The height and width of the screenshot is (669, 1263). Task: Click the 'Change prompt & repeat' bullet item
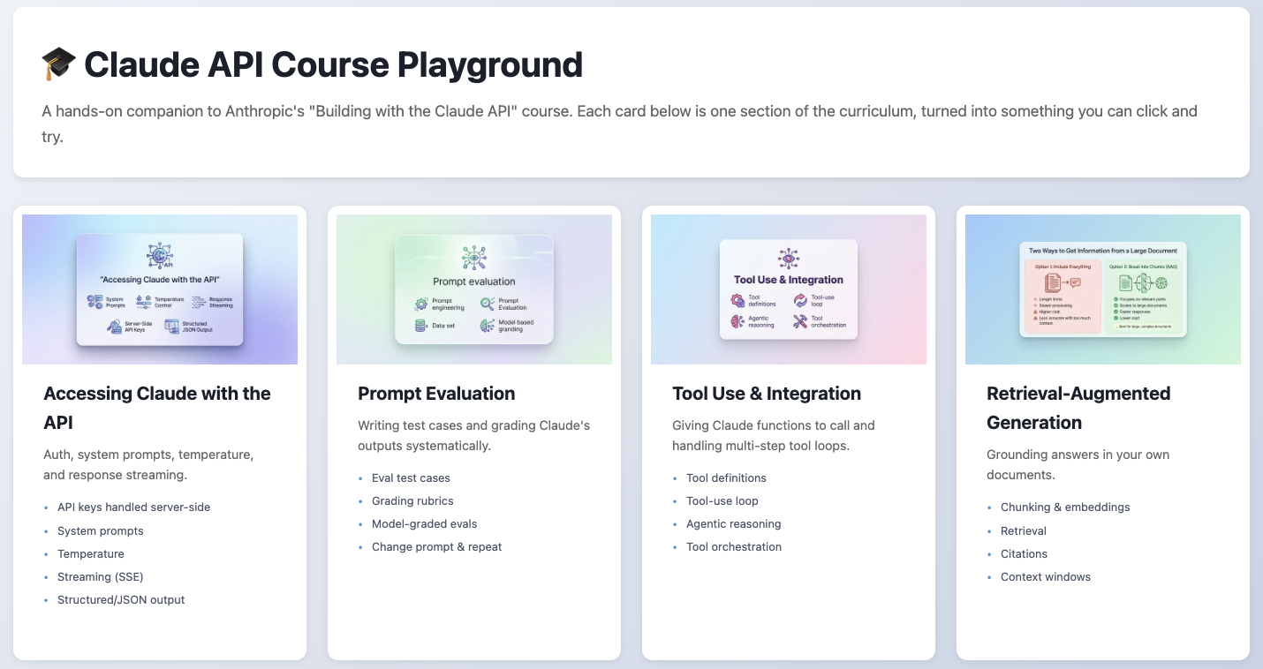tap(436, 547)
